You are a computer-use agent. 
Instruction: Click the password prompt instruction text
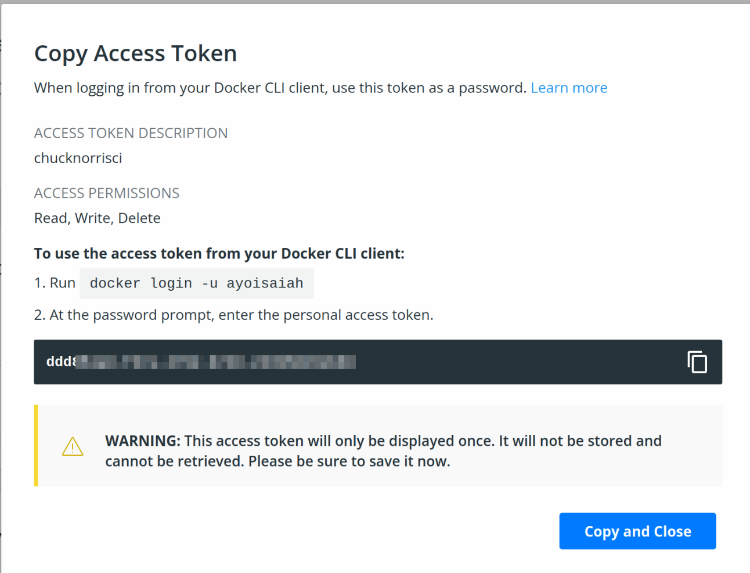tap(232, 315)
